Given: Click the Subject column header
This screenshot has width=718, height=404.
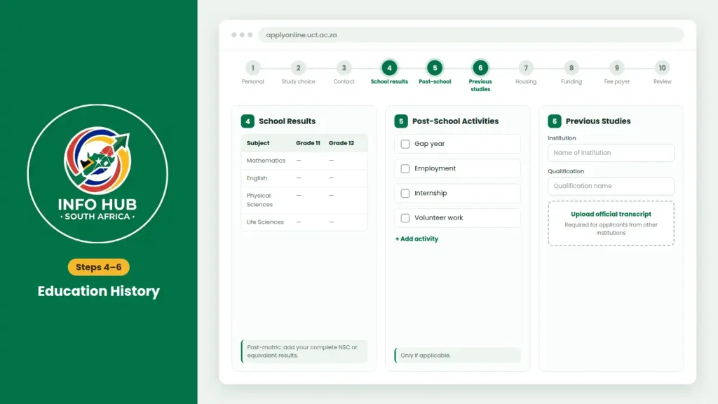Looking at the screenshot, I should pyautogui.click(x=258, y=143).
